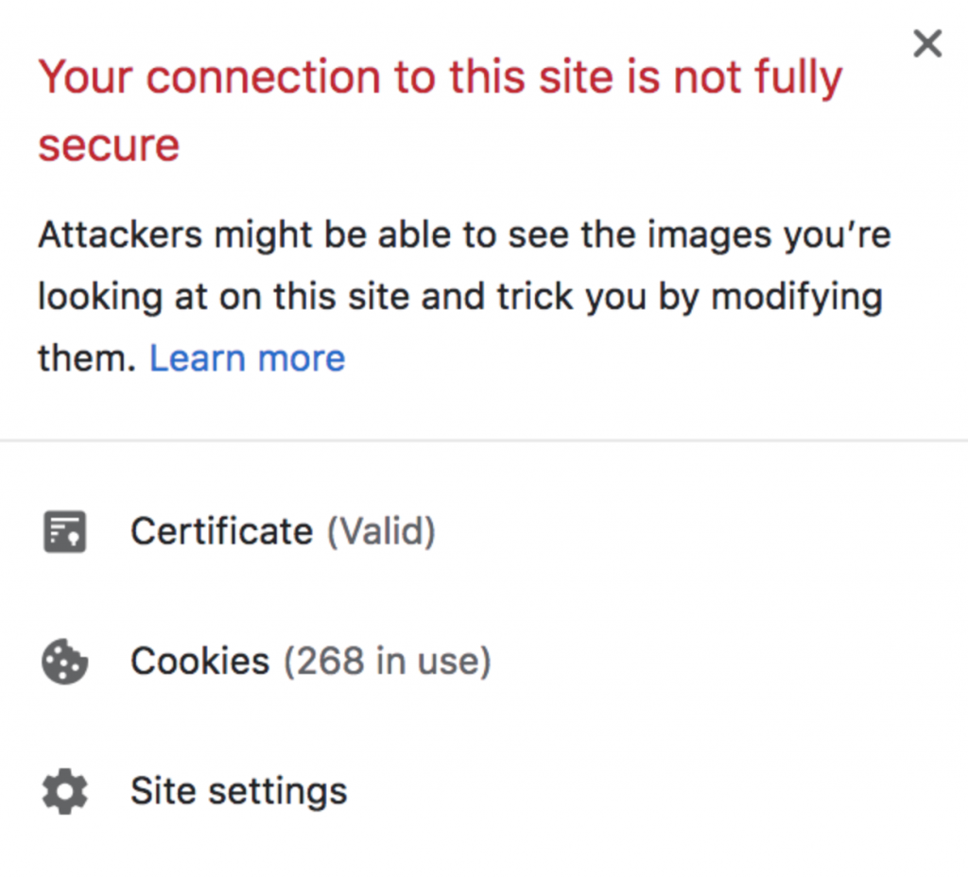Click the Cookies icon
Viewport: 968px width, 878px height.
64,662
